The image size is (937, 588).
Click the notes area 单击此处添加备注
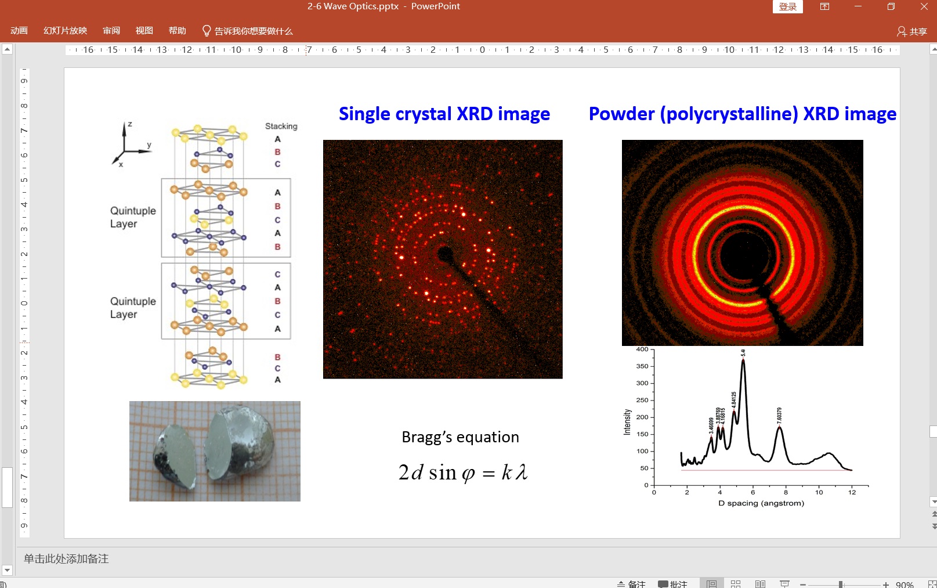click(66, 558)
